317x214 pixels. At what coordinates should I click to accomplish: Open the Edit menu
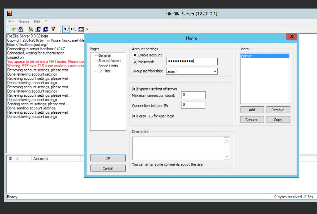click(x=37, y=22)
